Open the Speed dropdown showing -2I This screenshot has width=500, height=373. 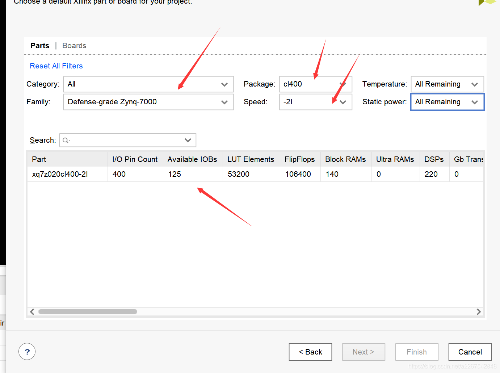[315, 102]
